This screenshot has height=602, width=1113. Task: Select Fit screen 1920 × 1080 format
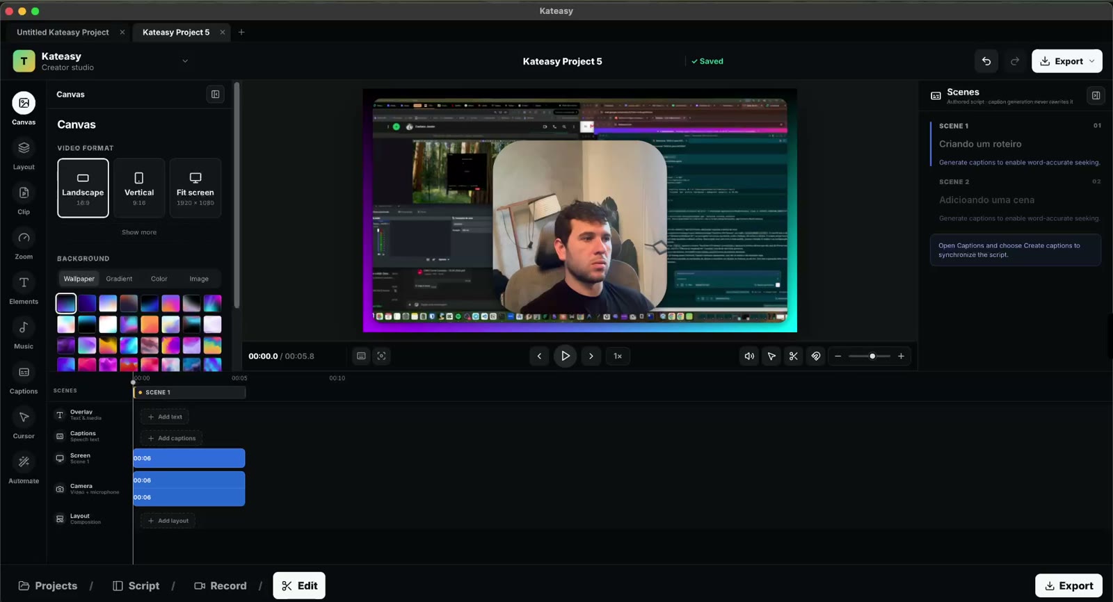[195, 188]
